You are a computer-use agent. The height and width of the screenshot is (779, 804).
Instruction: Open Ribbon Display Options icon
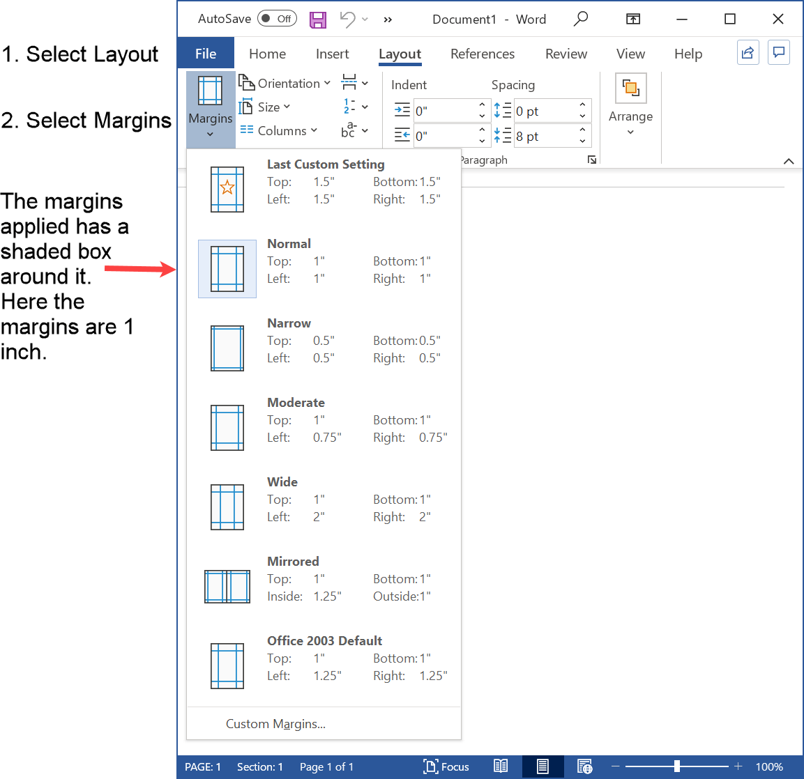633,19
